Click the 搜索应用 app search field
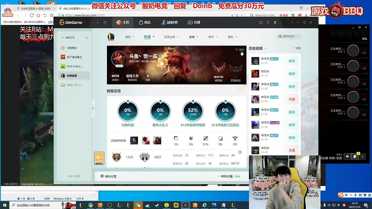 (x=72, y=37)
